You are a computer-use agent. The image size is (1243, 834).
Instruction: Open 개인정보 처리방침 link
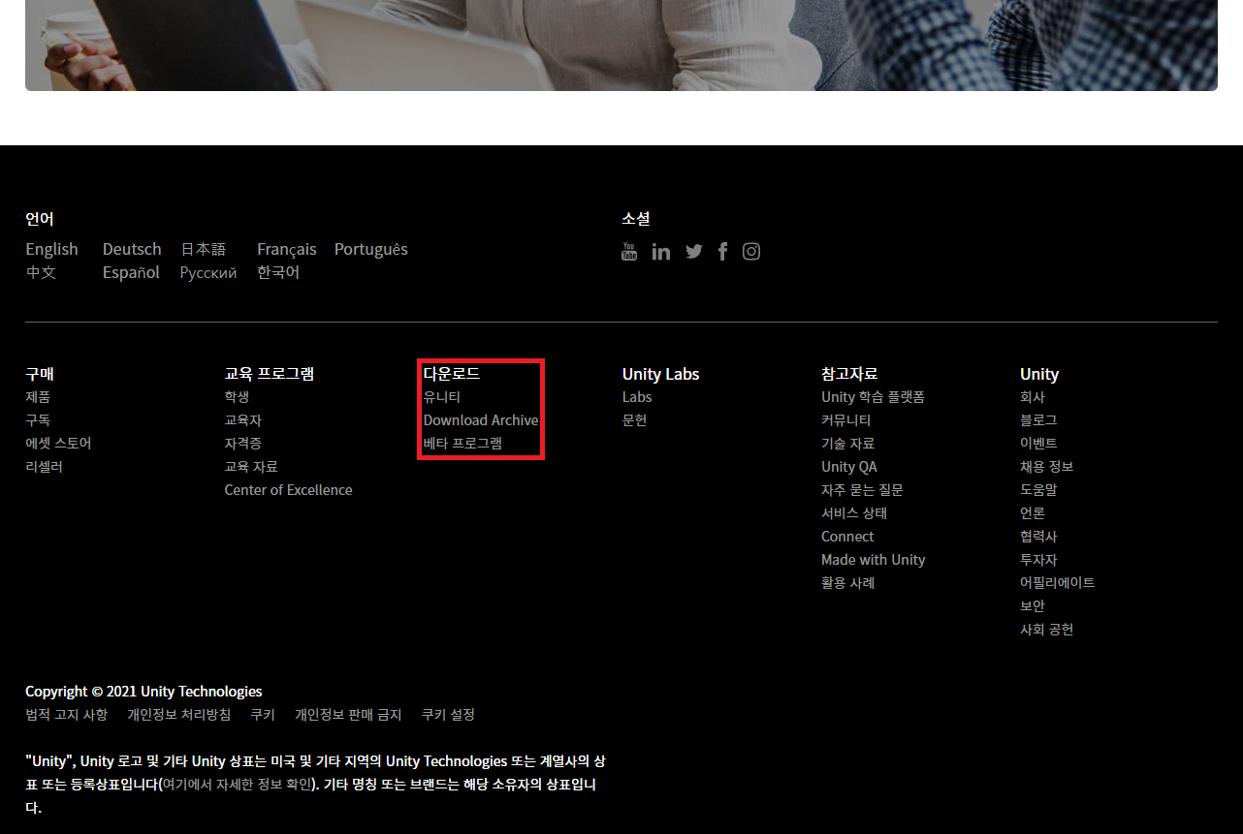(x=179, y=715)
